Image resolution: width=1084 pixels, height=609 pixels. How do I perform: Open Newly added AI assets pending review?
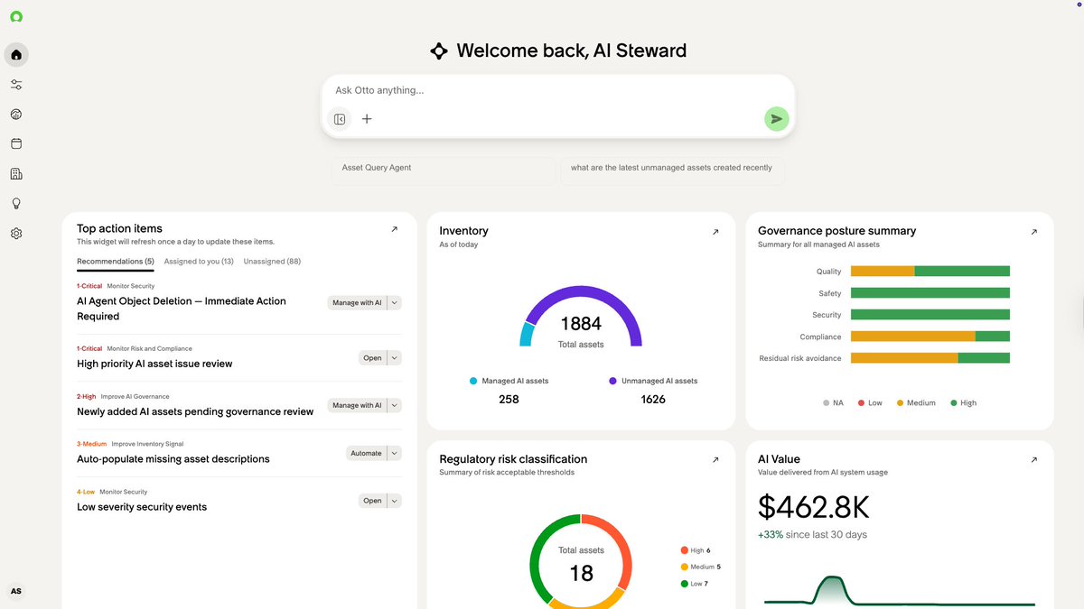pos(195,411)
